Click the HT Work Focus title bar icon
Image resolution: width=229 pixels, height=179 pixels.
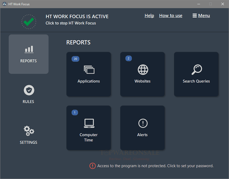tap(4, 4)
